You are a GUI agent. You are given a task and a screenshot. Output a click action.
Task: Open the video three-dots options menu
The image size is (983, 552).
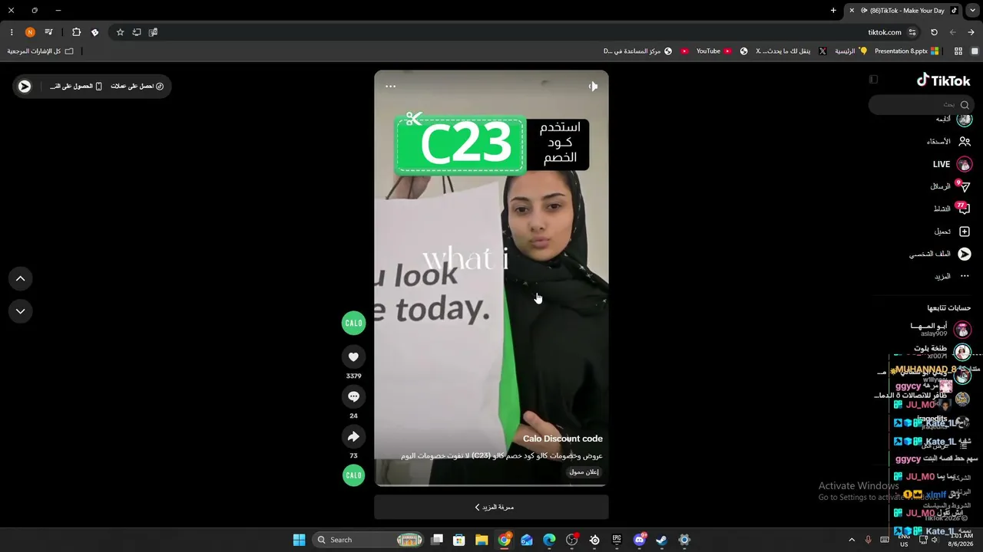tap(390, 87)
